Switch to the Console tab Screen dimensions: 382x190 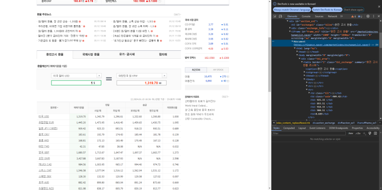coord(306,16)
